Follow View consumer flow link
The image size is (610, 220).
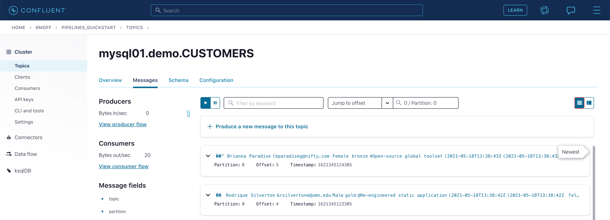pyautogui.click(x=124, y=166)
